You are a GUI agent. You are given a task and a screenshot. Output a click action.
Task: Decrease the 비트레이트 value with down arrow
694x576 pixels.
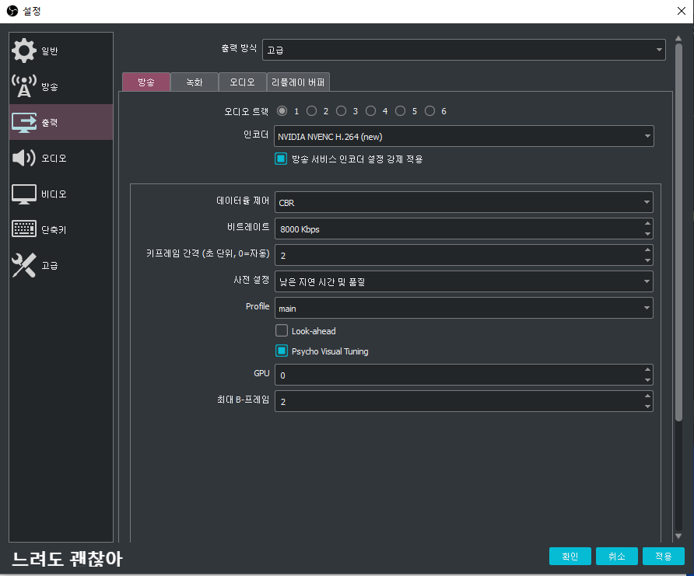(x=647, y=234)
